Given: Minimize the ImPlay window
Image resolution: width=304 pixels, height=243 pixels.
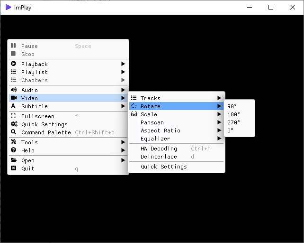Looking at the screenshot, I should 250,7.
